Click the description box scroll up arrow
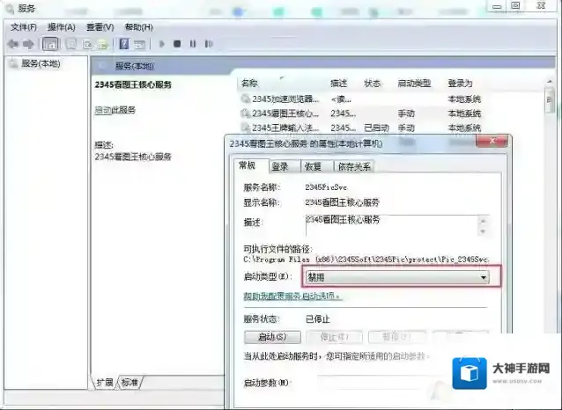 (483, 221)
